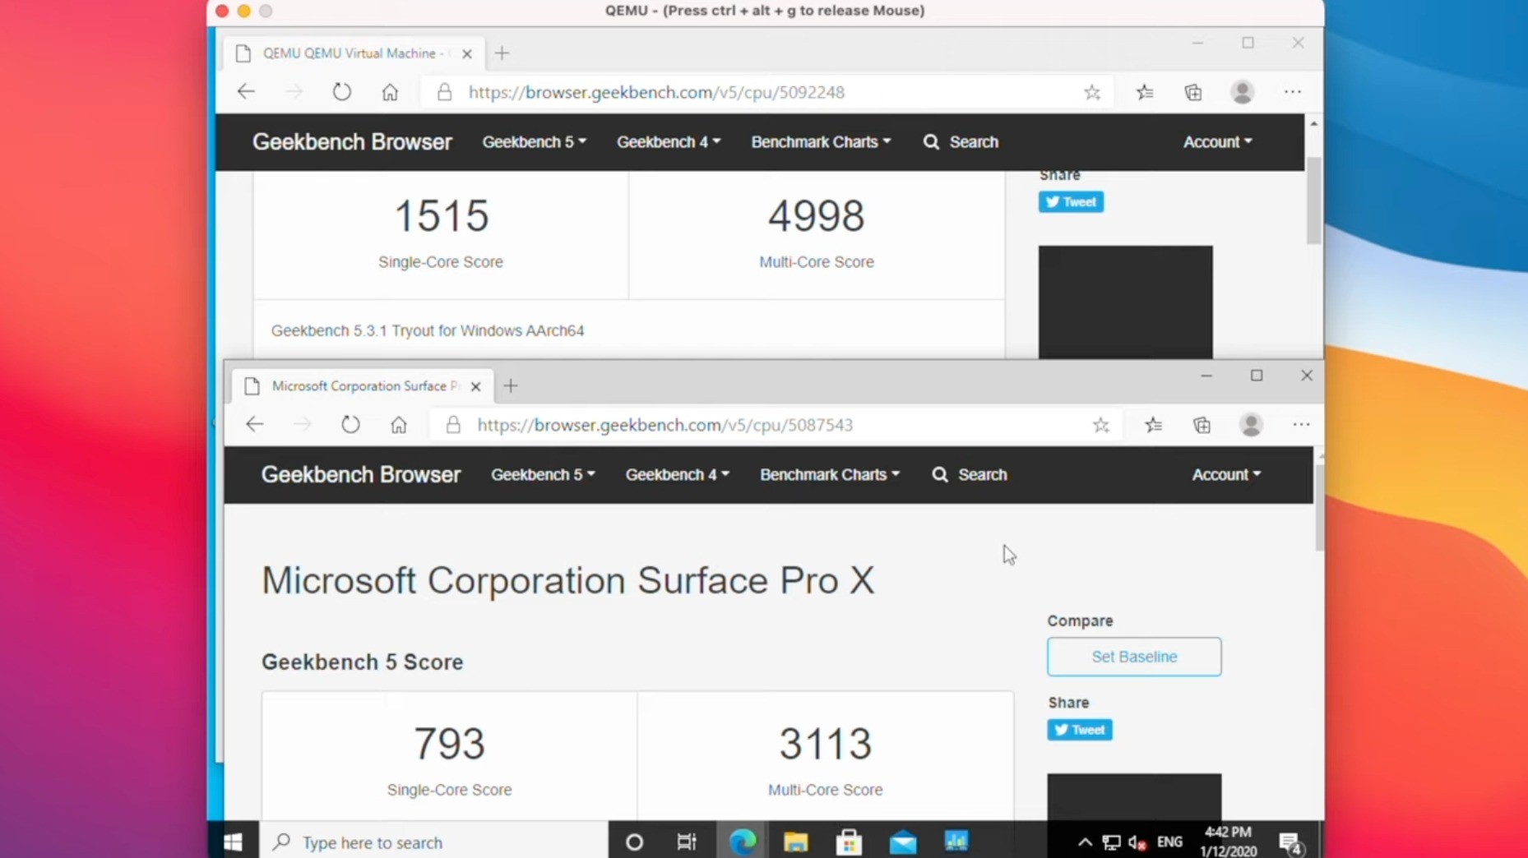
Task: Open Microsoft Store from the taskbar
Action: tap(850, 842)
